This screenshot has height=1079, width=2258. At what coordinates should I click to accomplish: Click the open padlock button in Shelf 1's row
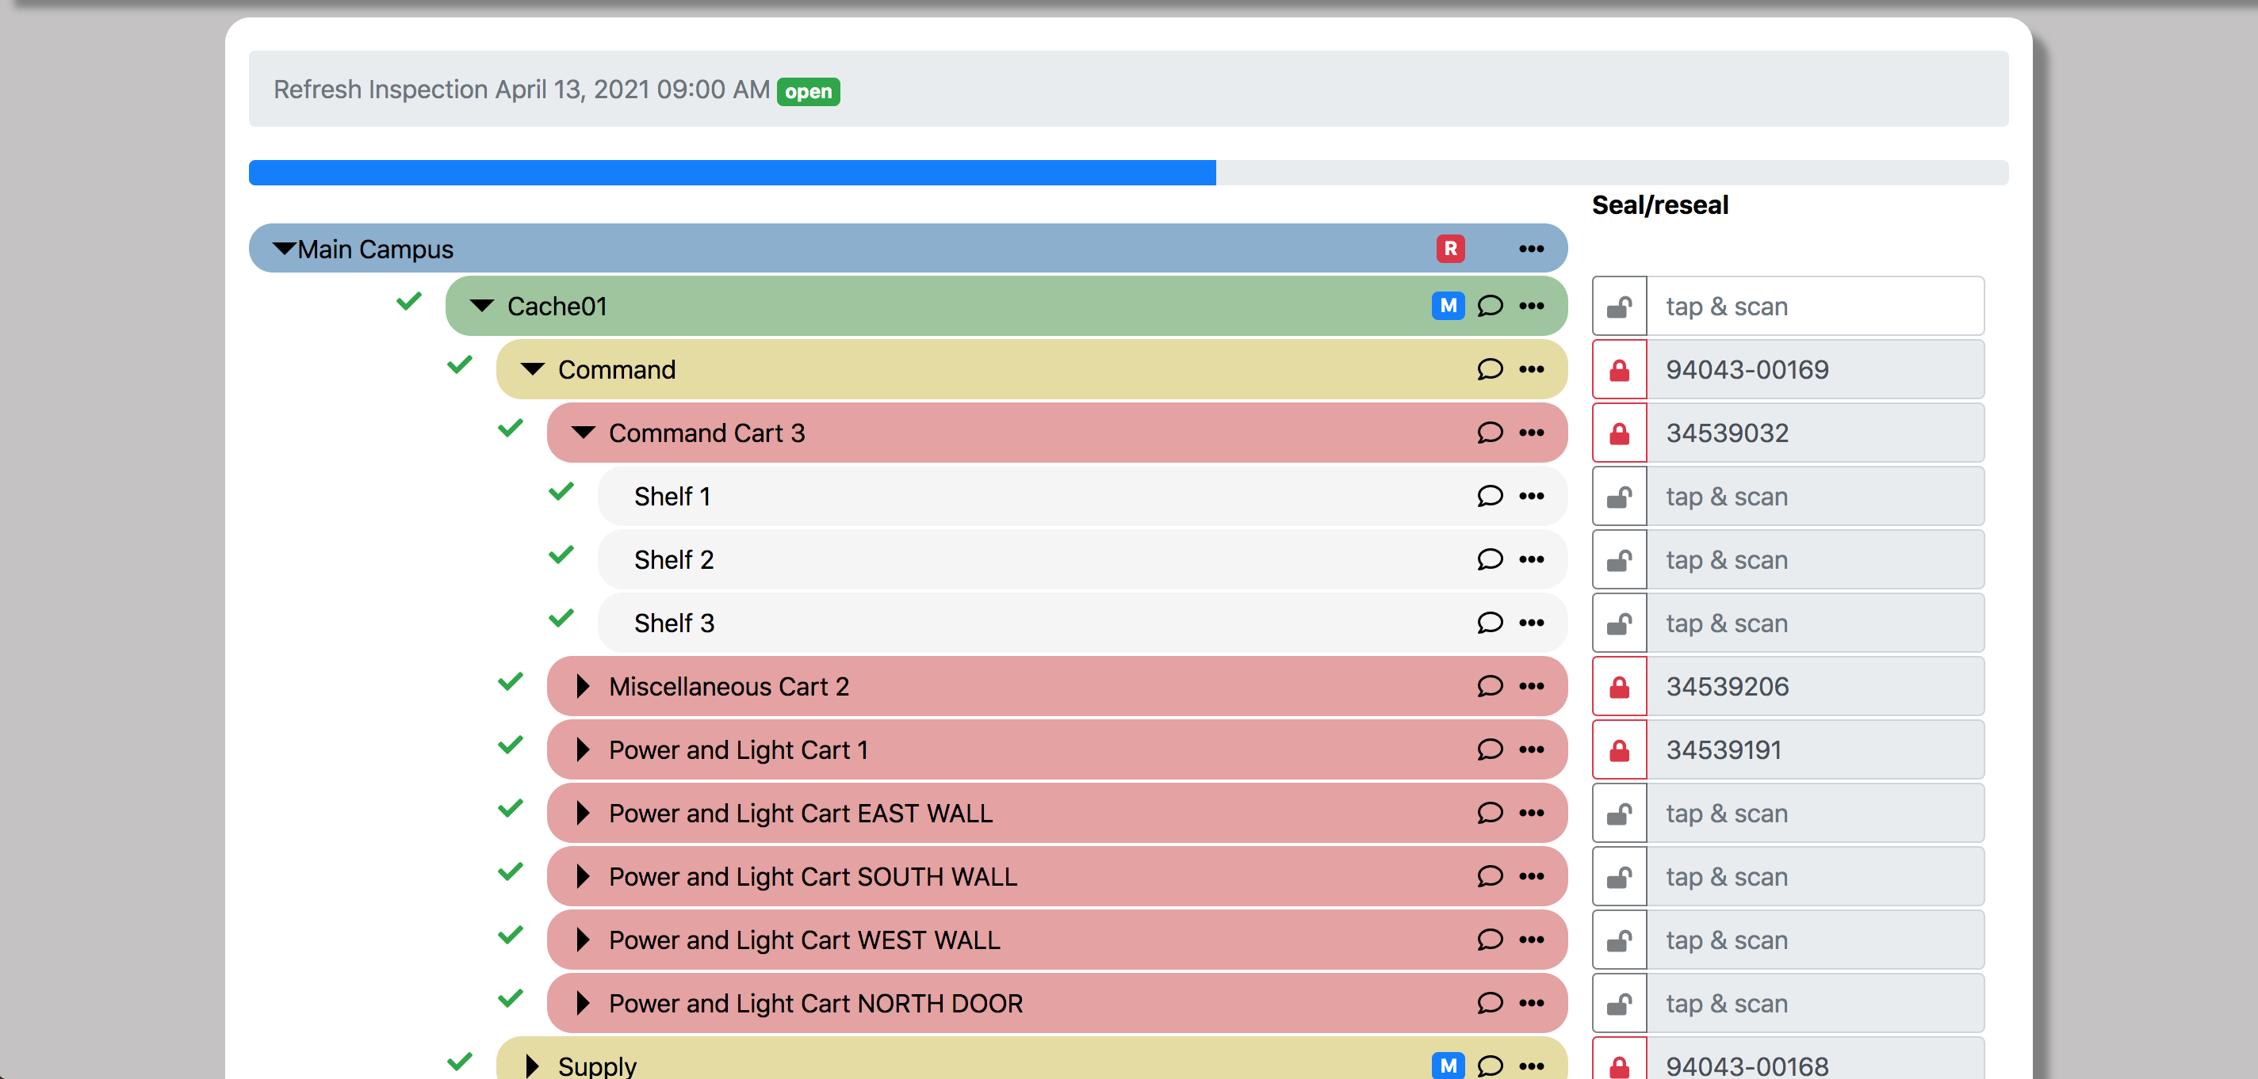[x=1619, y=496]
